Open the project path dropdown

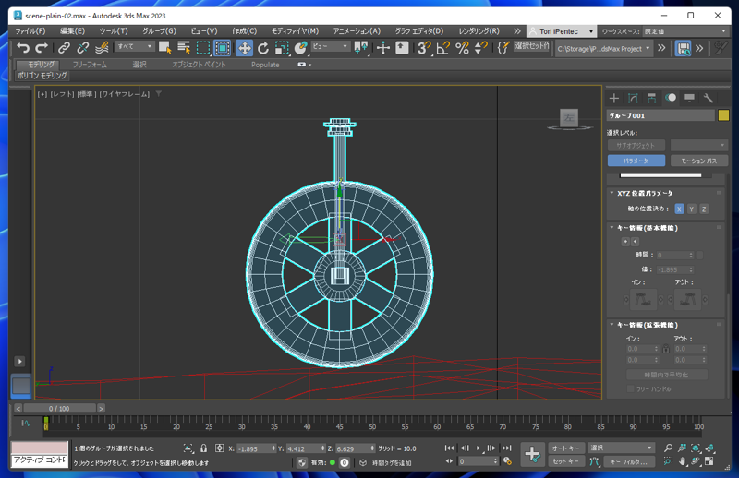[x=604, y=48]
